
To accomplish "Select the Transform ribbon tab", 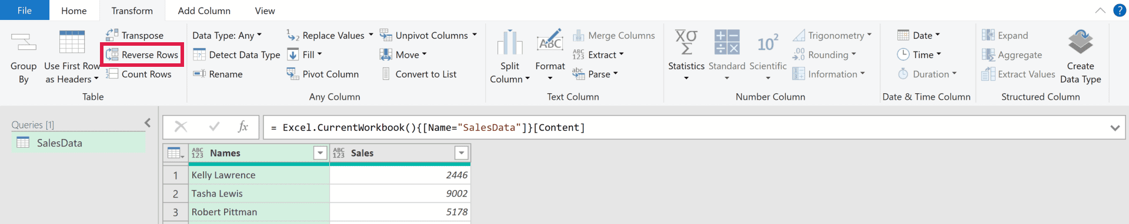I will [132, 11].
